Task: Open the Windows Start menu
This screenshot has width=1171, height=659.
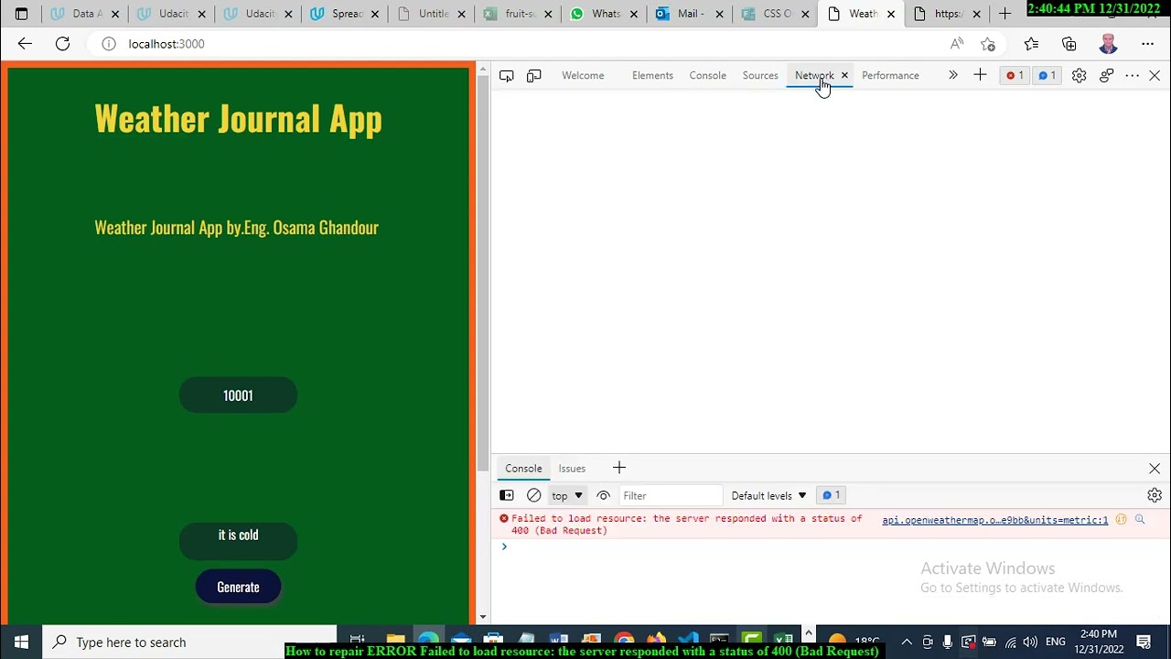Action: pyautogui.click(x=21, y=643)
